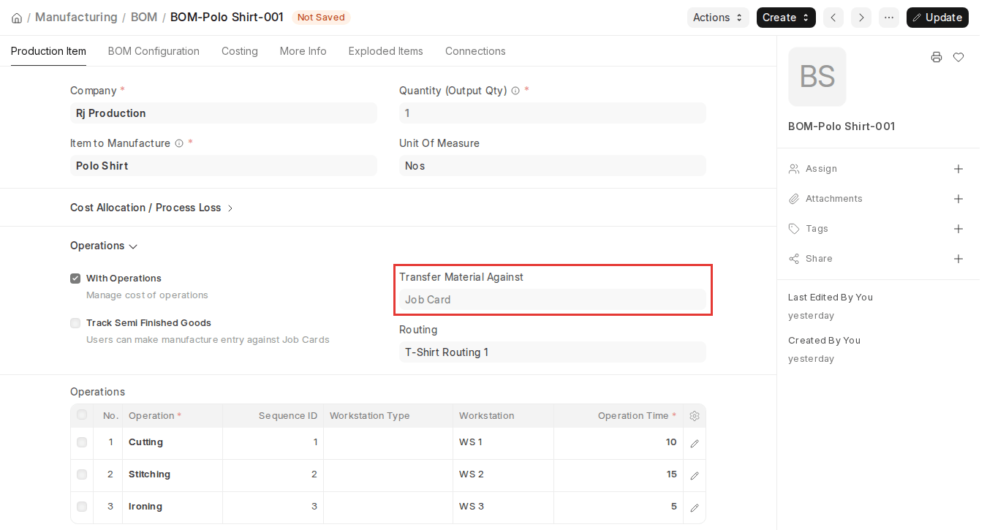Add an assignee with the plus icon
This screenshot has width=987, height=530.
click(958, 169)
